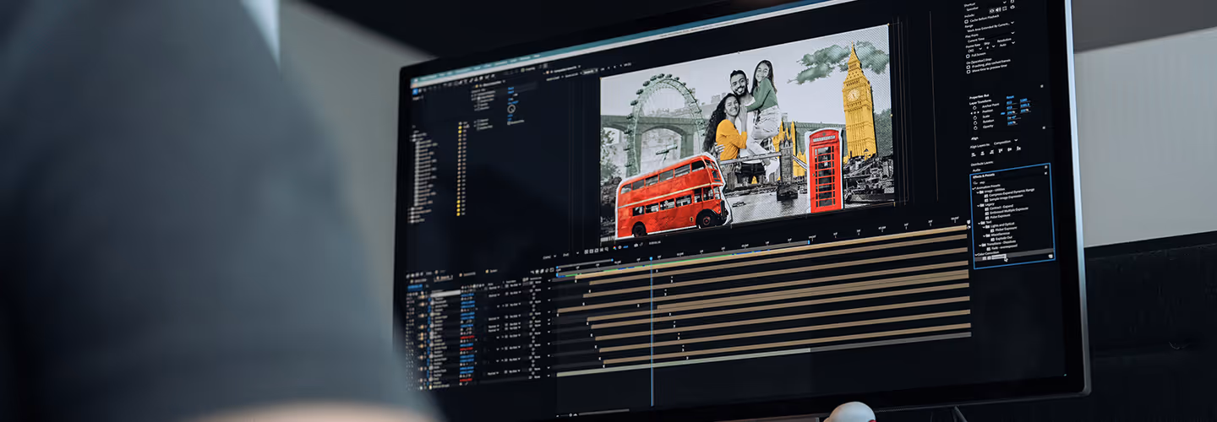Expand the Color Correction effects category

point(975,253)
